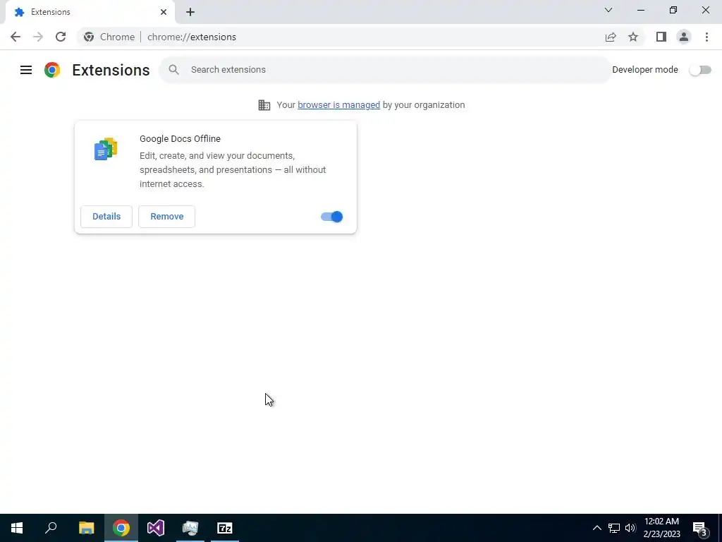722x542 pixels.
Task: Select the Extensions browser tab
Action: tap(90, 12)
